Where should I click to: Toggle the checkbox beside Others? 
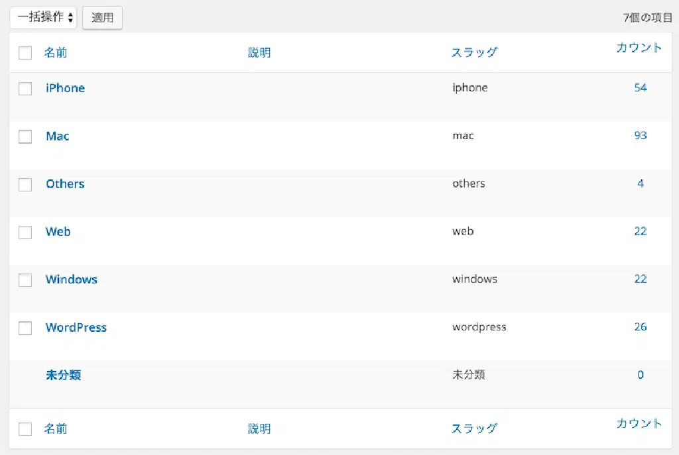[25, 184]
